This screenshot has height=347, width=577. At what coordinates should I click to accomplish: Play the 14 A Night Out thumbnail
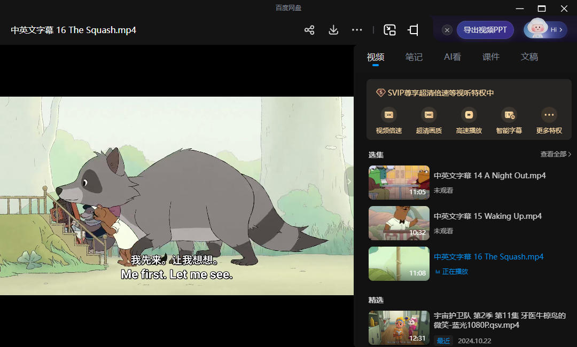click(399, 183)
